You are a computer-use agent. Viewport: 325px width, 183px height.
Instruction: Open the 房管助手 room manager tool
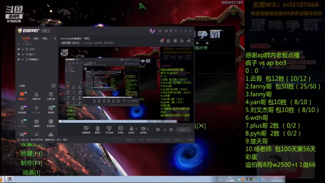click(36, 96)
